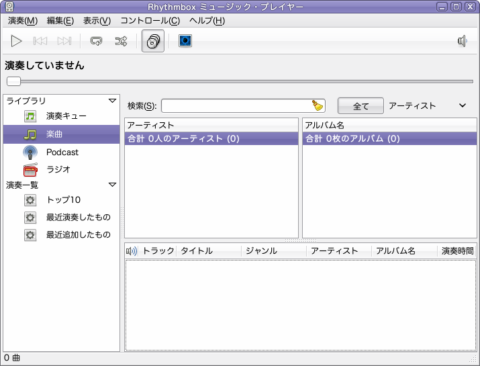Screen dimensions: 480x366
Task: Skip to the previous track
Action: [40, 41]
